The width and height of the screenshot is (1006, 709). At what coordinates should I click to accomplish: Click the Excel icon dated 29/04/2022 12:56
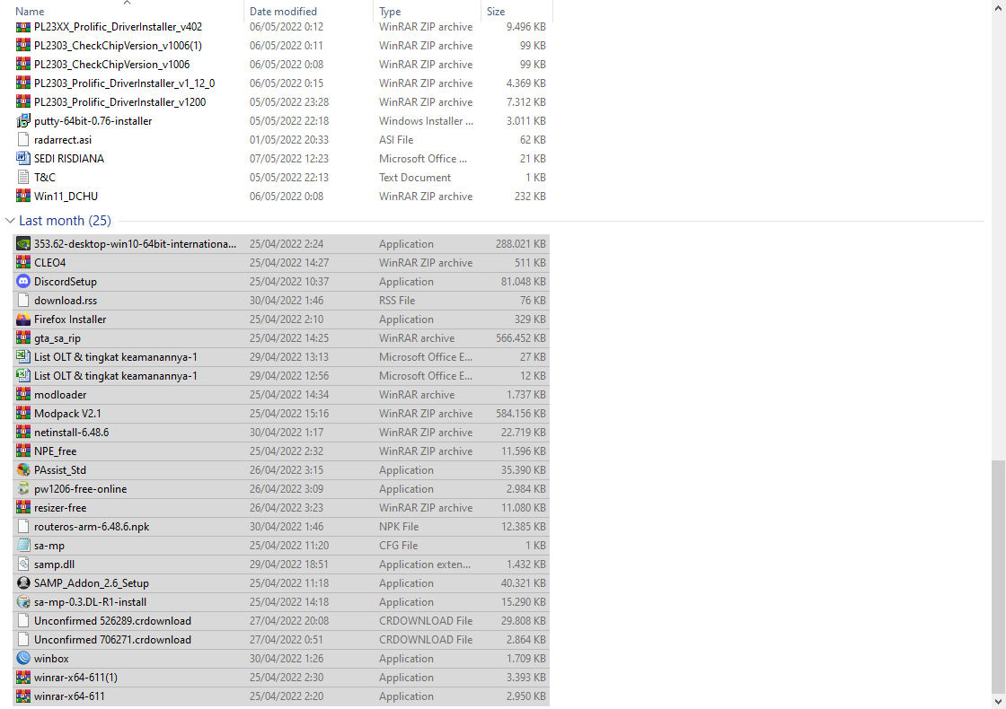(23, 376)
